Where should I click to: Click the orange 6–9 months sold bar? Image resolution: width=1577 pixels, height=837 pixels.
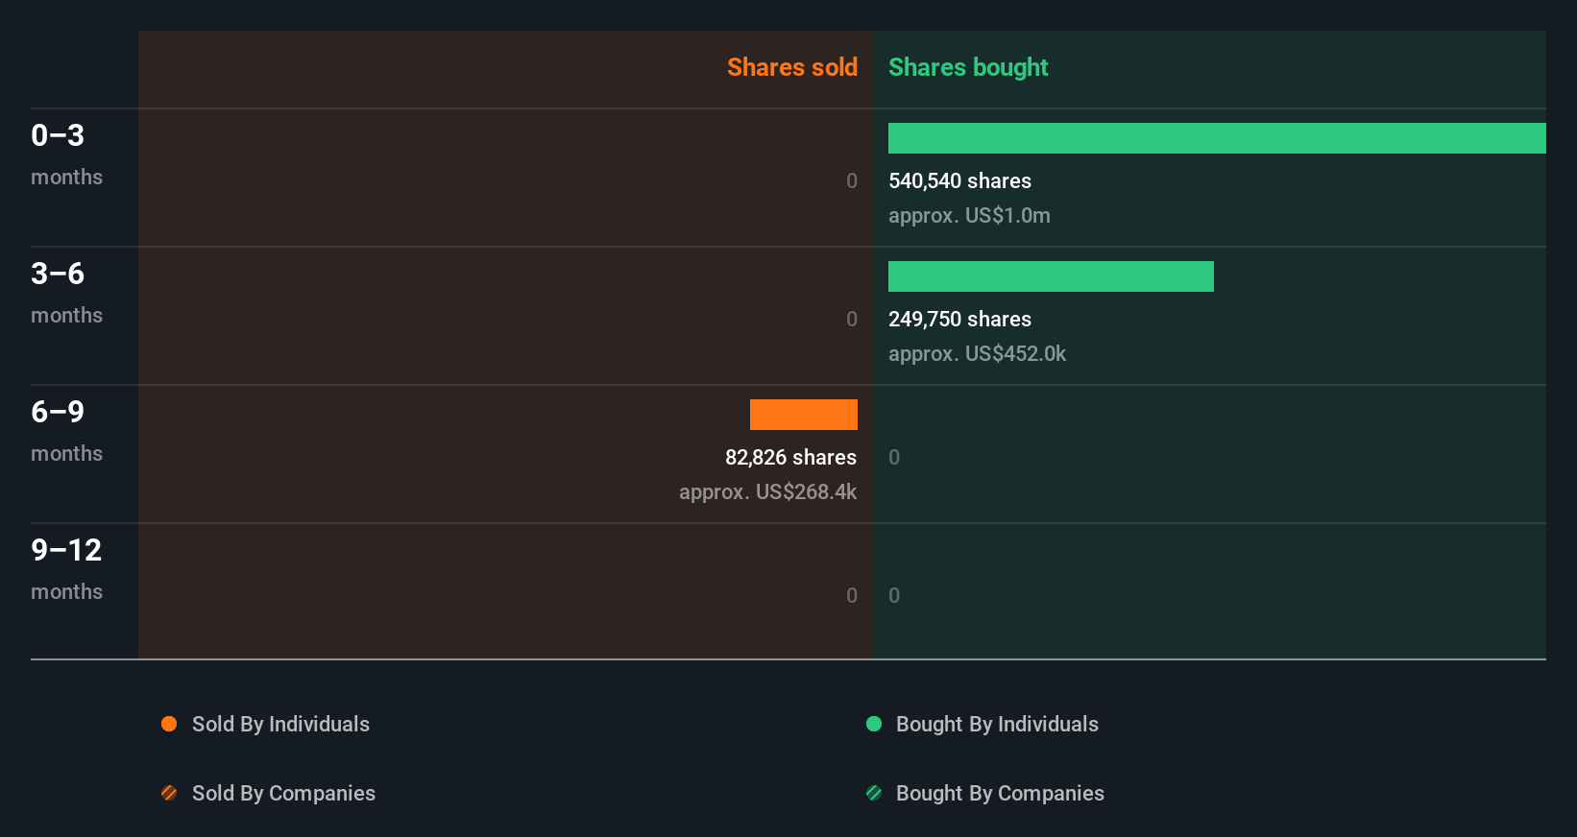click(804, 415)
